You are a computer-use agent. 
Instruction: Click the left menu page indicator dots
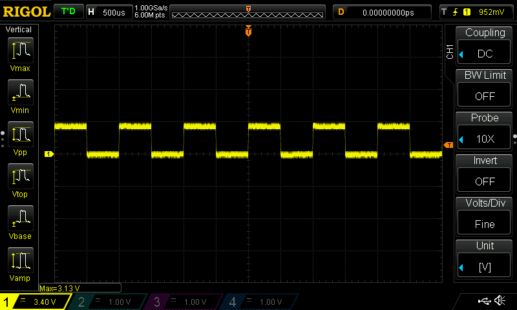click(x=3, y=139)
